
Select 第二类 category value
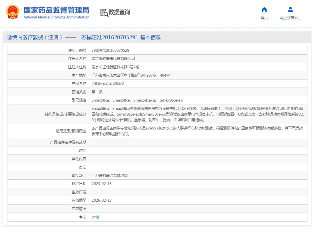[x=97, y=92]
